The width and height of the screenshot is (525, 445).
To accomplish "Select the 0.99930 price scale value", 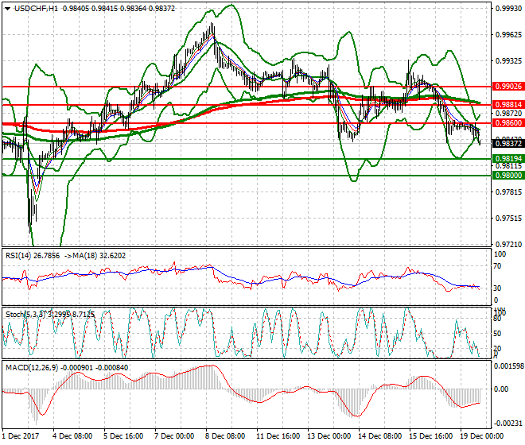I will click(508, 9).
